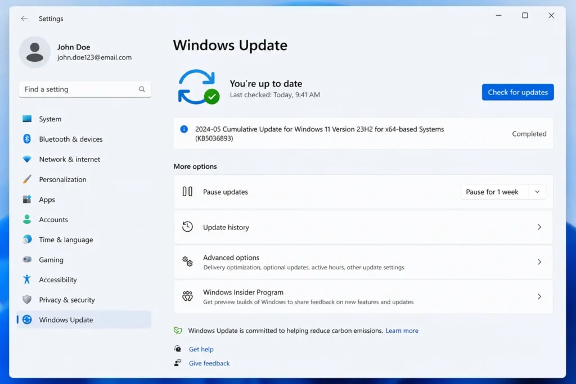Click the green leaf carbon icon
576x384 pixels.
pyautogui.click(x=178, y=331)
